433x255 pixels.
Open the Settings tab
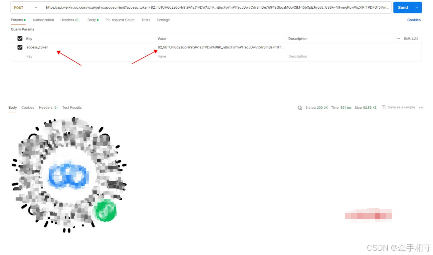pyautogui.click(x=163, y=20)
